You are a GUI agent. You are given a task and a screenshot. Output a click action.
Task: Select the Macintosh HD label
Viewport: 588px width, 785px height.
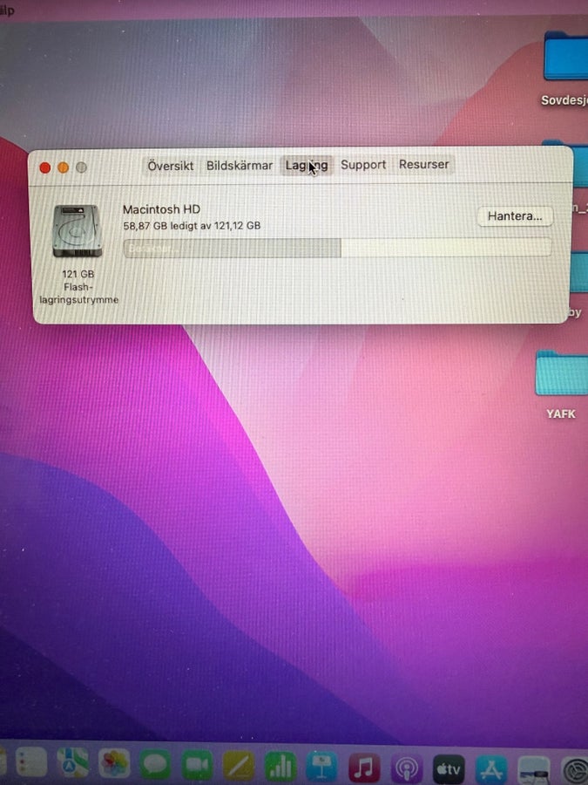[161, 209]
